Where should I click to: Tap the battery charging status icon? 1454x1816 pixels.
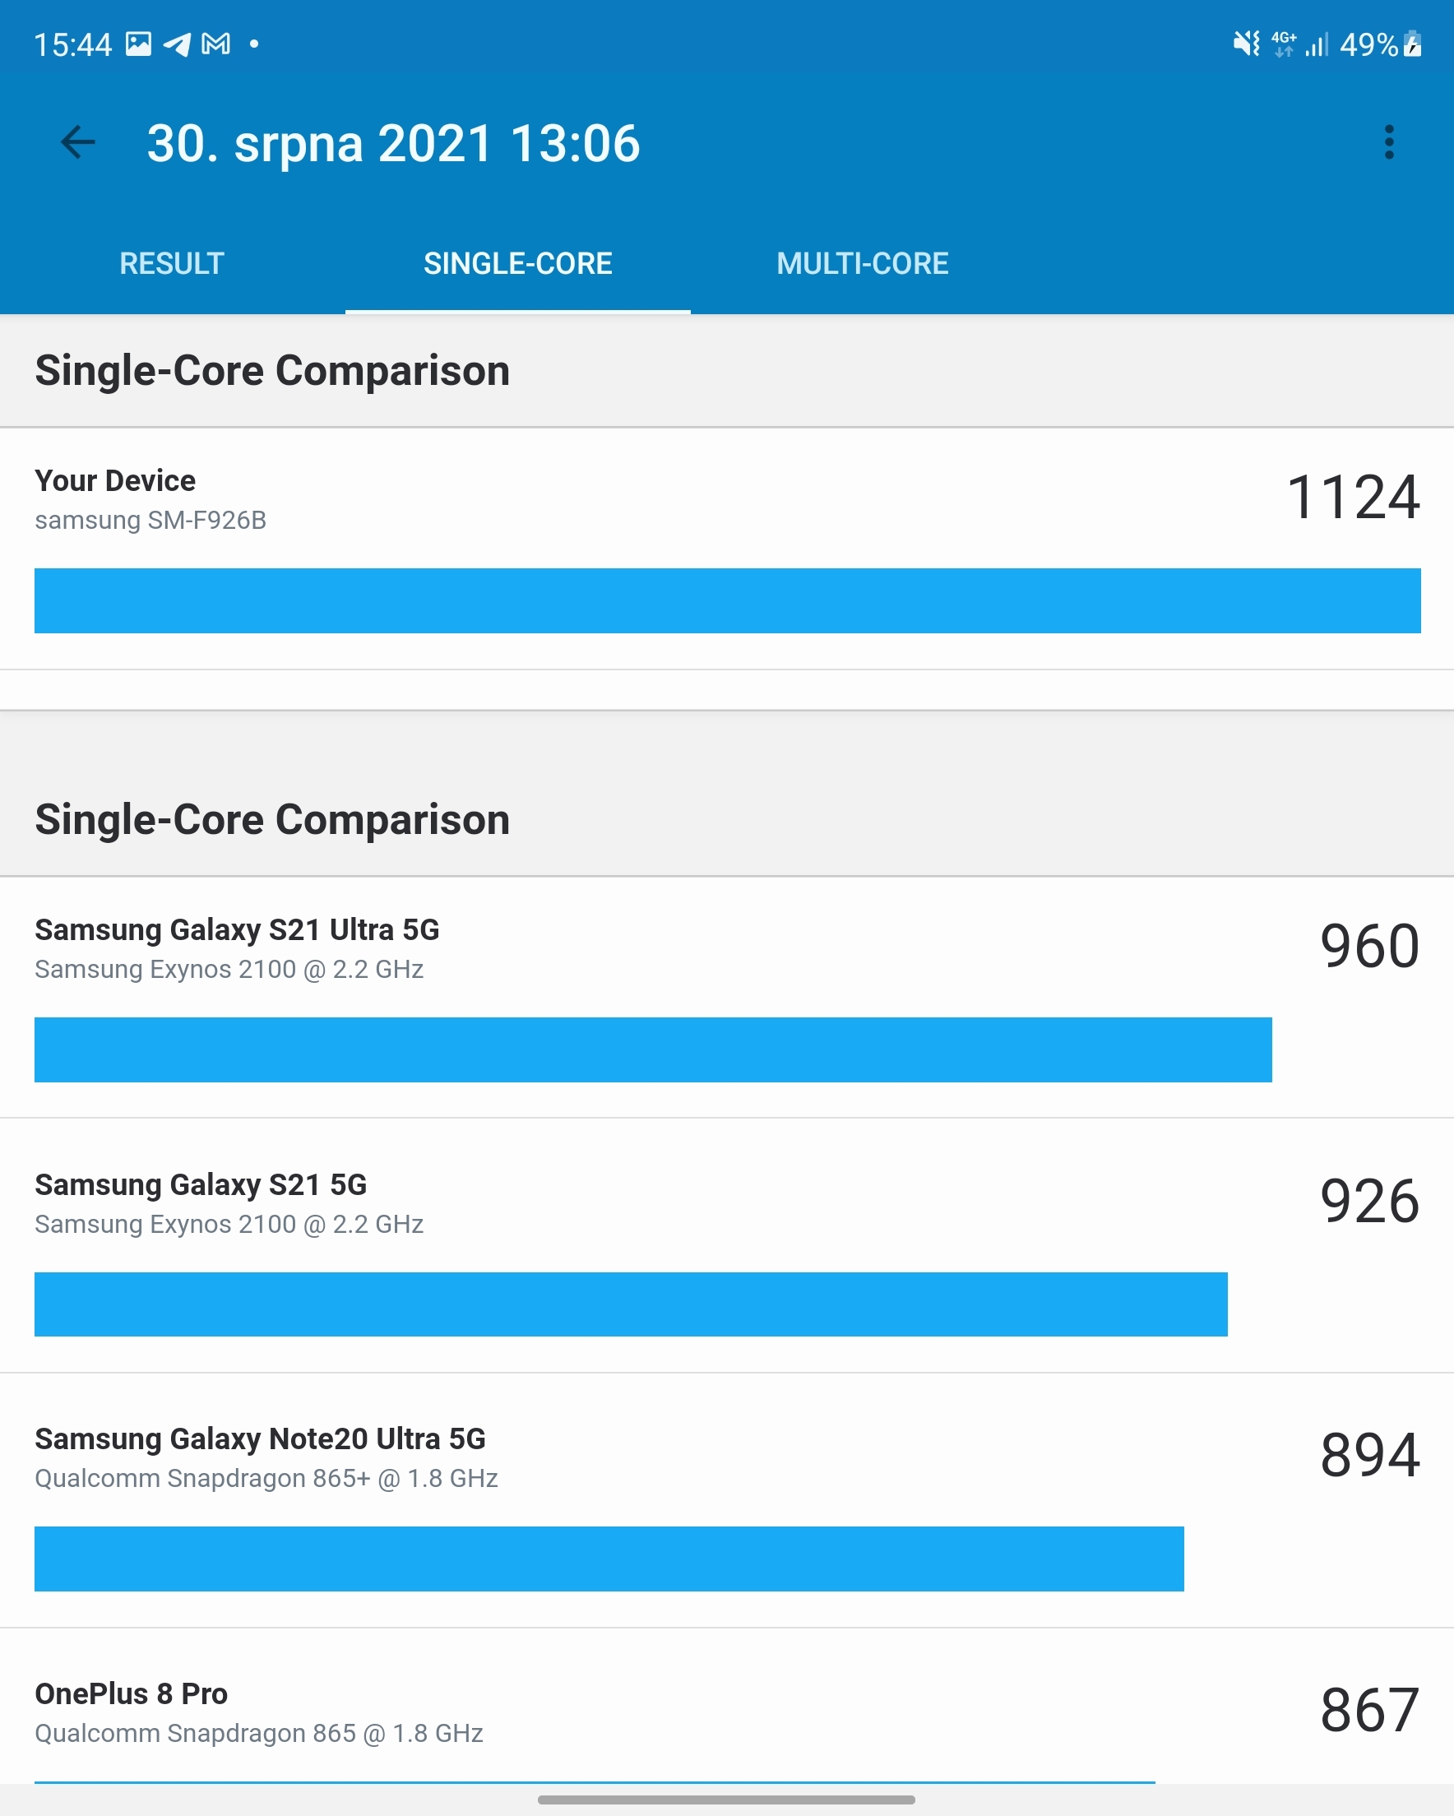[1413, 44]
